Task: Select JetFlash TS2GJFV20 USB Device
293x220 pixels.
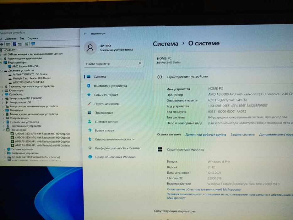Action: tap(30, 74)
